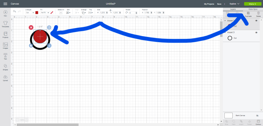
Task: Click the Upload icon
Action: [x=5, y=78]
